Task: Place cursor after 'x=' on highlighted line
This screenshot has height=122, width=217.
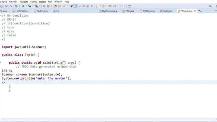Action: [x=5, y=82]
